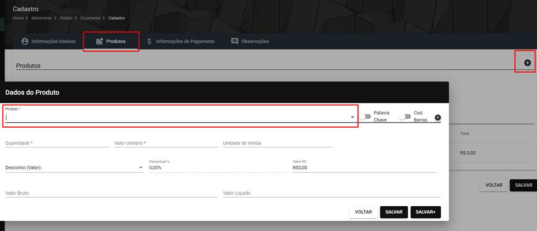Image resolution: width=537 pixels, height=231 pixels.
Task: Click the add product plus icon
Action: pyautogui.click(x=528, y=63)
